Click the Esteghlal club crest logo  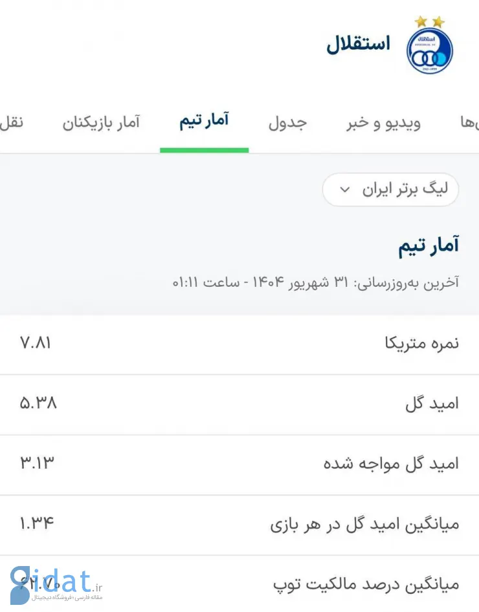point(429,51)
